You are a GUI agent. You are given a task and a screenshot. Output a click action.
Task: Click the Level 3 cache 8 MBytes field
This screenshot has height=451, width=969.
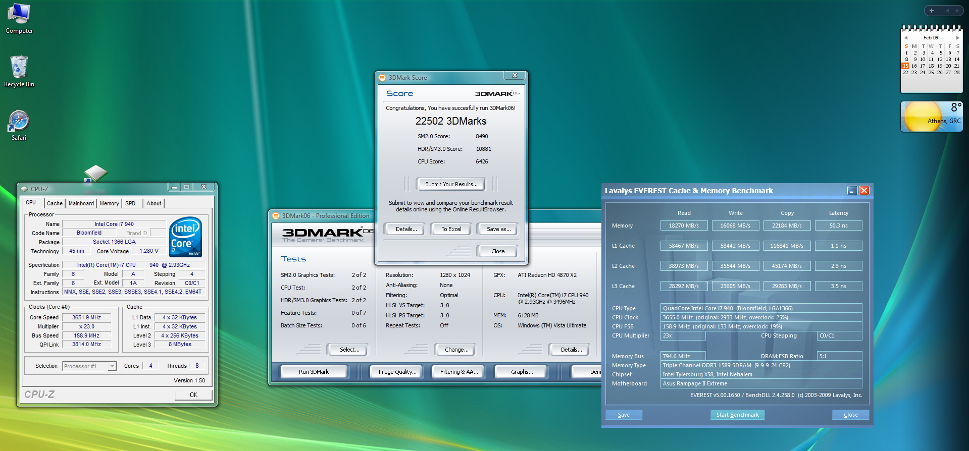point(180,345)
